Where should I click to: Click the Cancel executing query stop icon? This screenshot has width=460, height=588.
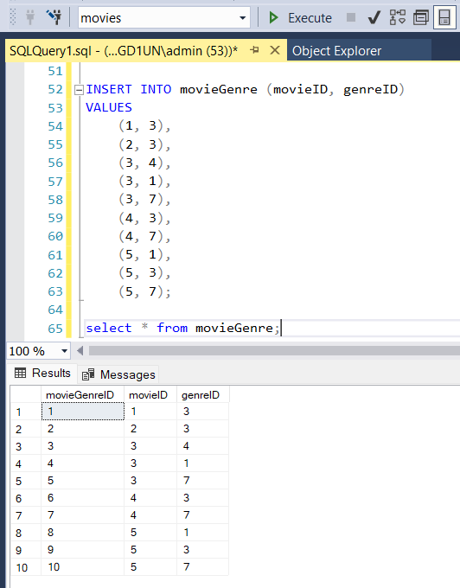pyautogui.click(x=351, y=17)
